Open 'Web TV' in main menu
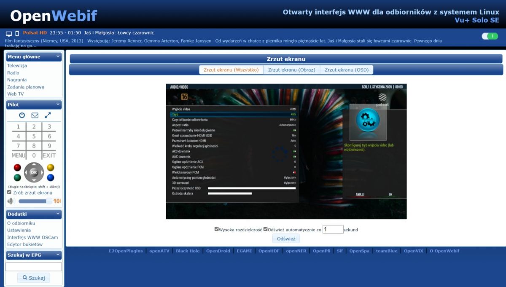Screen dimensions: 506x287 point(16,94)
